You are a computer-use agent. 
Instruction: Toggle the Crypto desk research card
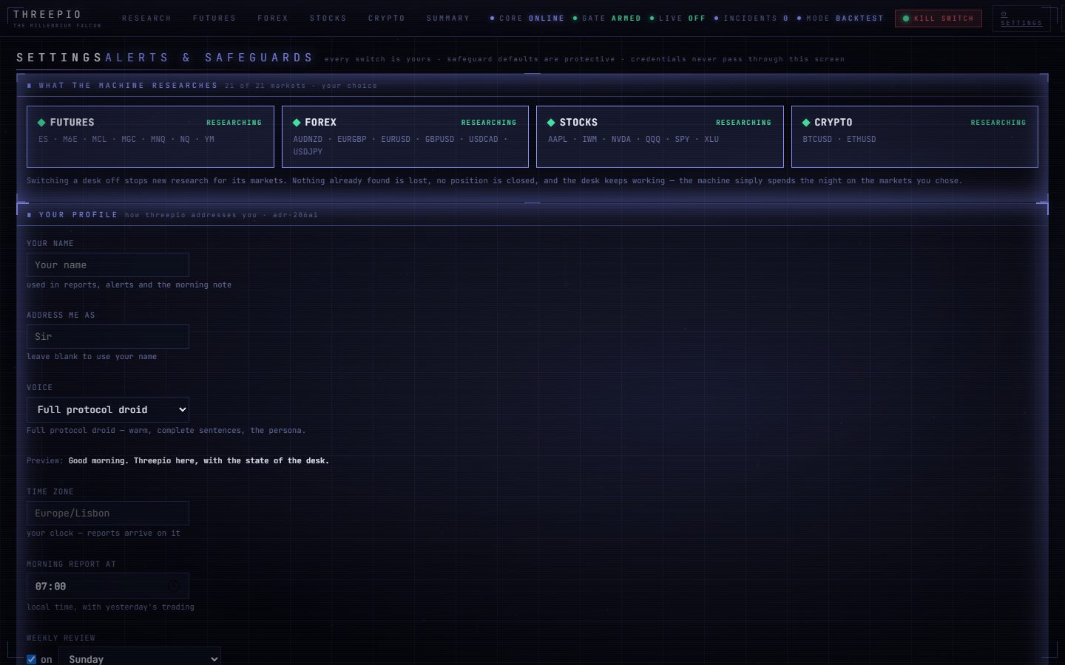[x=915, y=137]
